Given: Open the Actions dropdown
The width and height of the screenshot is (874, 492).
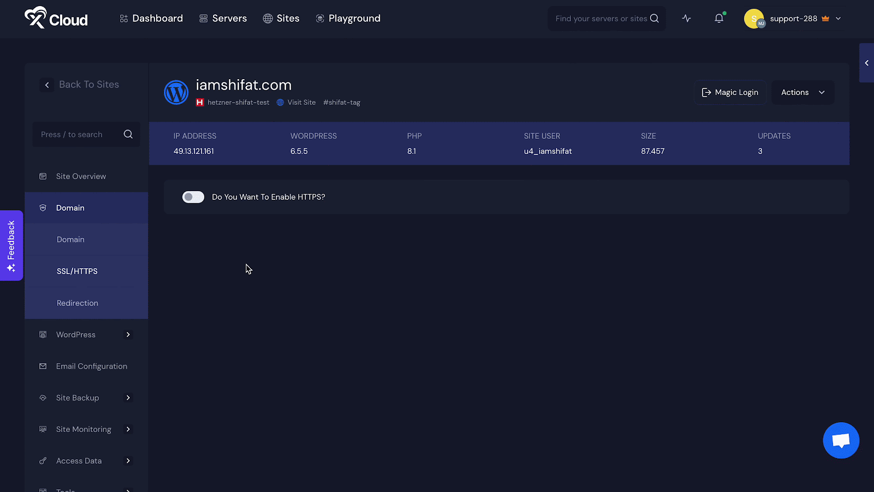Looking at the screenshot, I should pos(802,92).
